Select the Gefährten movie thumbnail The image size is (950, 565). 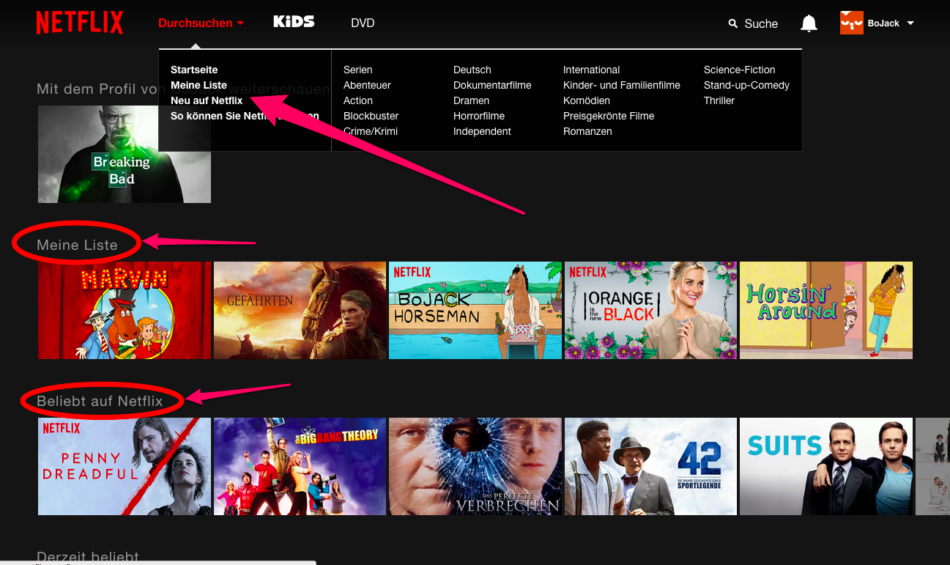(x=300, y=310)
